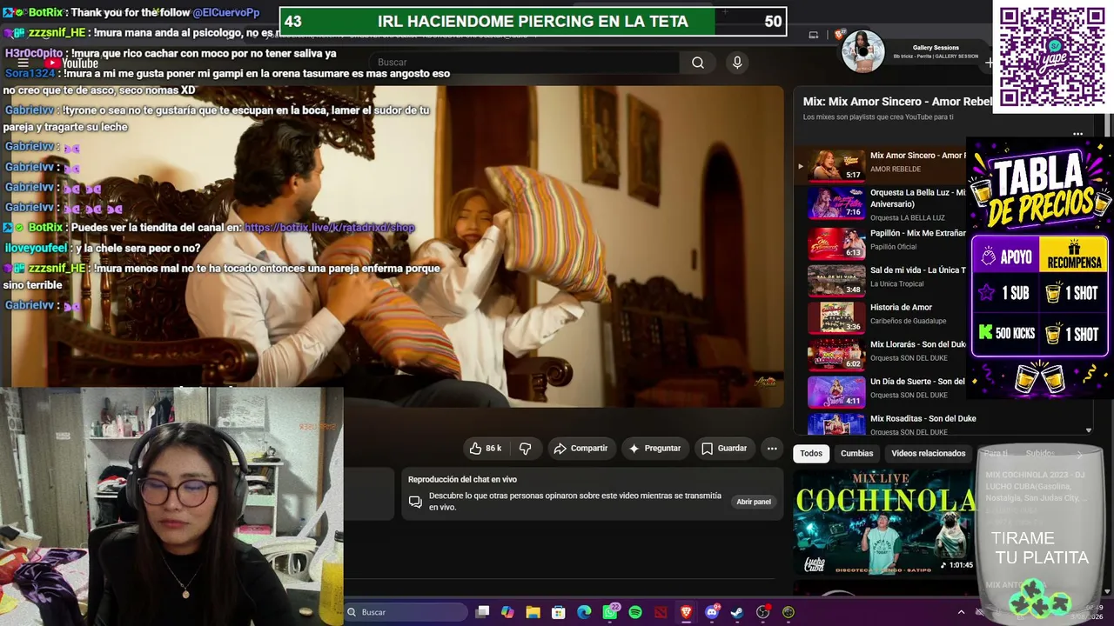The image size is (1114, 626).
Task: Open Microsoft Edge from the taskbar
Action: coord(584,612)
